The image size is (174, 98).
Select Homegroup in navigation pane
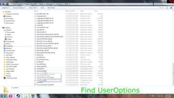point(10,41)
